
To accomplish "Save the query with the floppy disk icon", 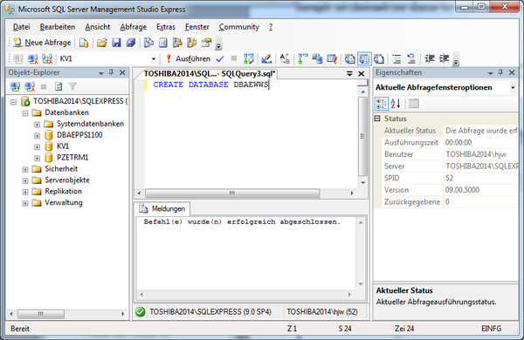I will tap(116, 43).
